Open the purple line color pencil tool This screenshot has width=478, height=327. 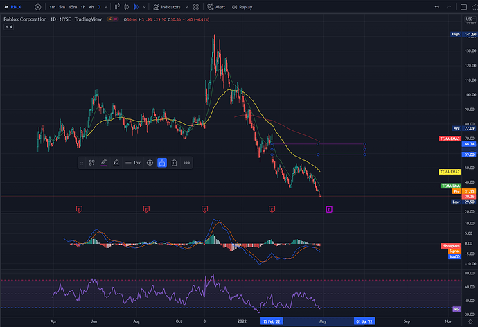coord(104,162)
